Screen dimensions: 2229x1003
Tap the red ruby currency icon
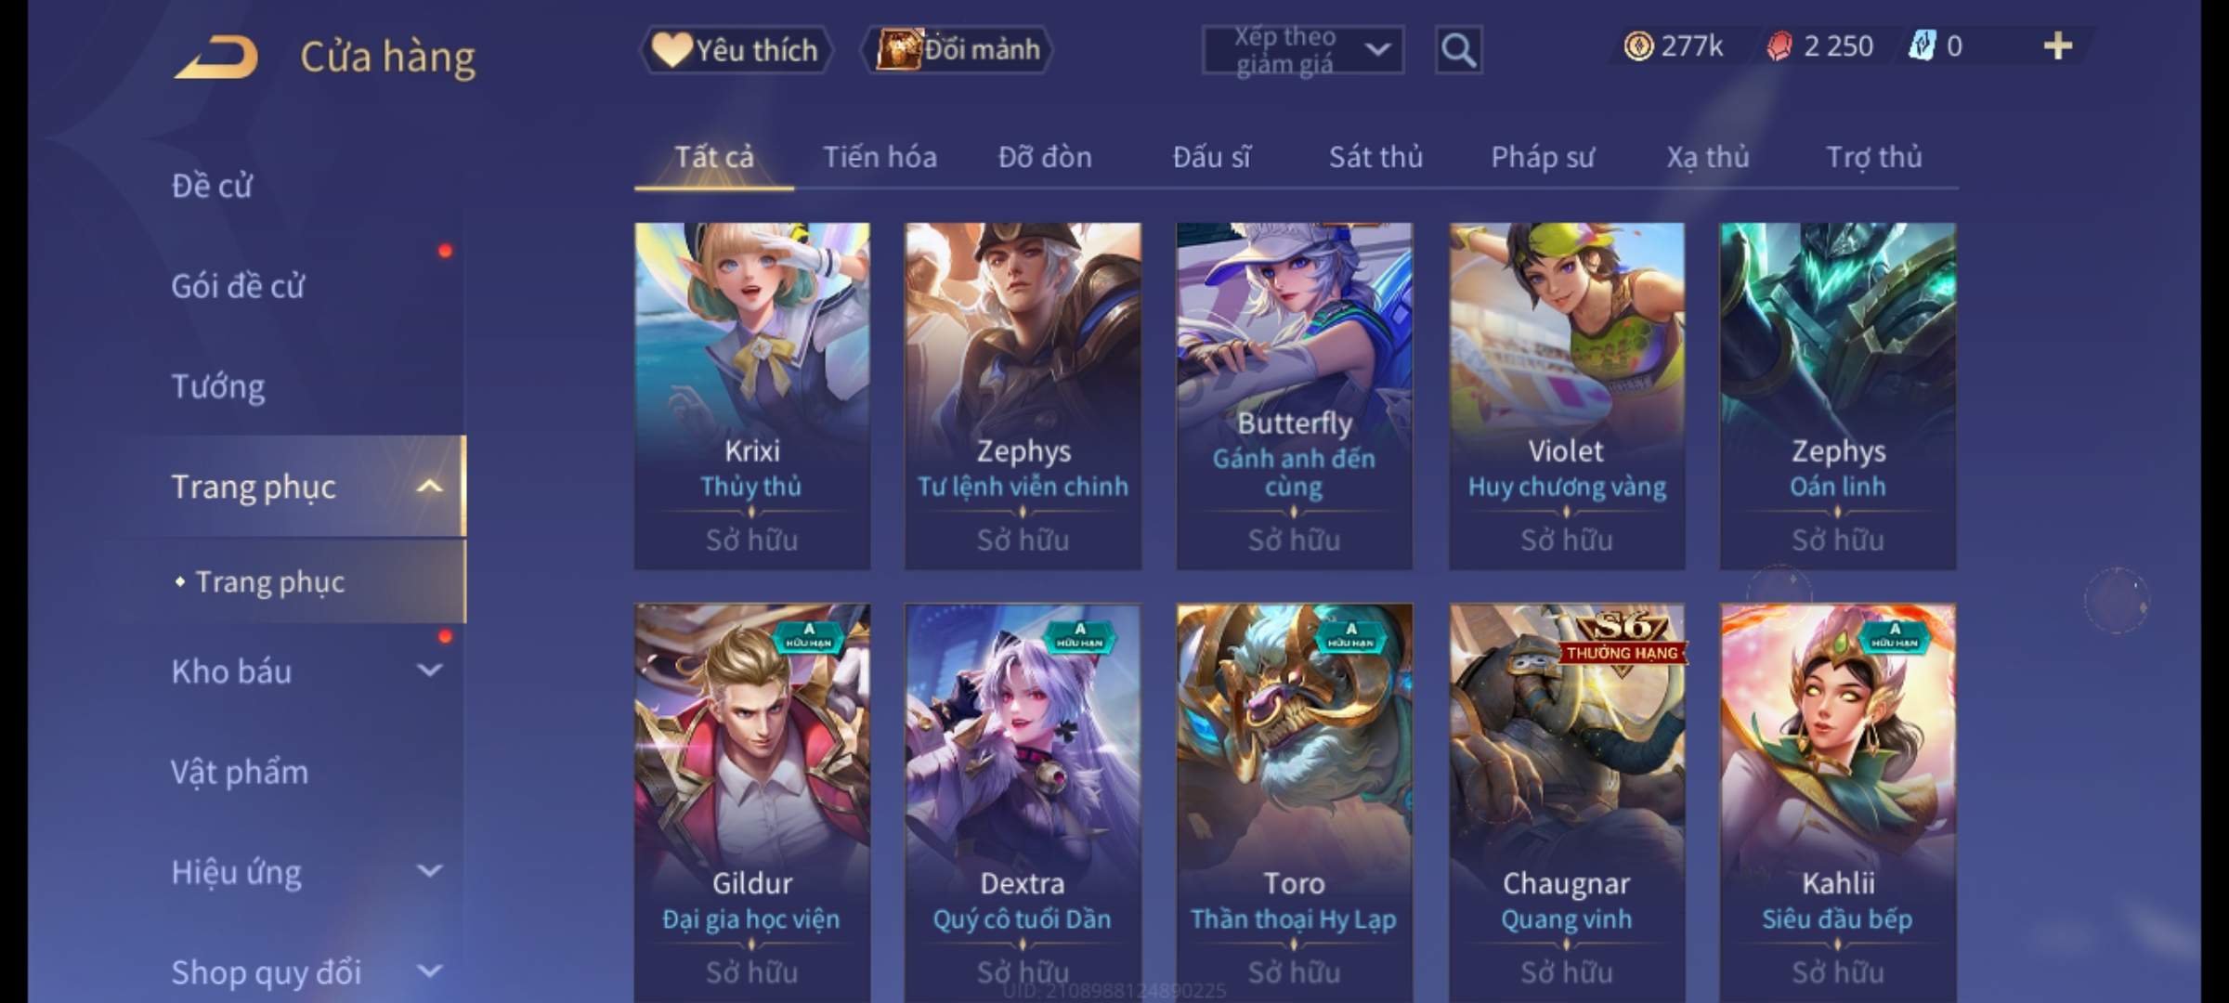[1779, 46]
